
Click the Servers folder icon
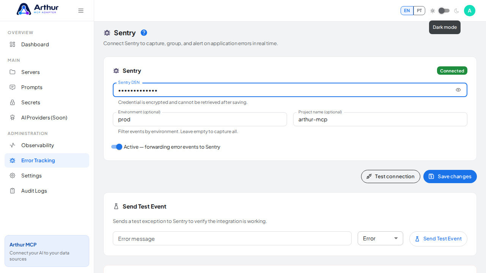pos(13,72)
